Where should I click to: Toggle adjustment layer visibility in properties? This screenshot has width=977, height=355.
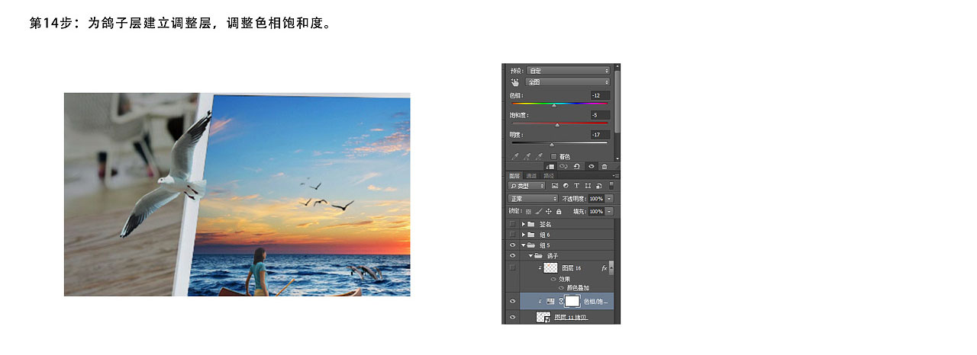pos(591,166)
